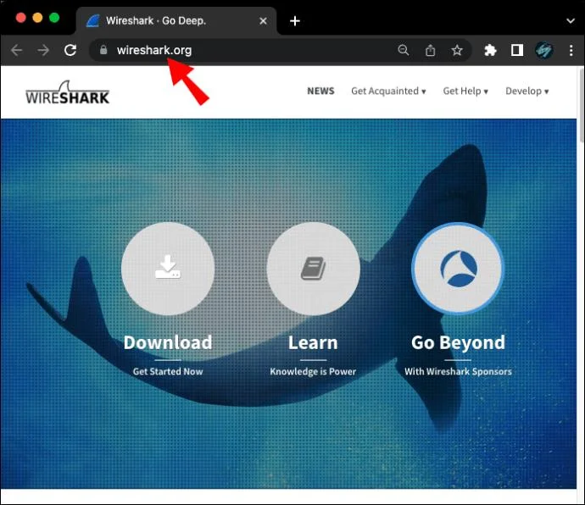The width and height of the screenshot is (585, 505).
Task: Open the Download heading link
Action: (168, 342)
